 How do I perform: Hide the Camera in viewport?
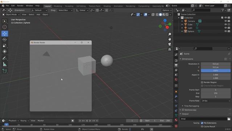click(225, 21)
